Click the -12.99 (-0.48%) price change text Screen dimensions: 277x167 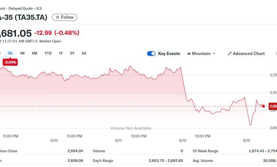pos(57,33)
